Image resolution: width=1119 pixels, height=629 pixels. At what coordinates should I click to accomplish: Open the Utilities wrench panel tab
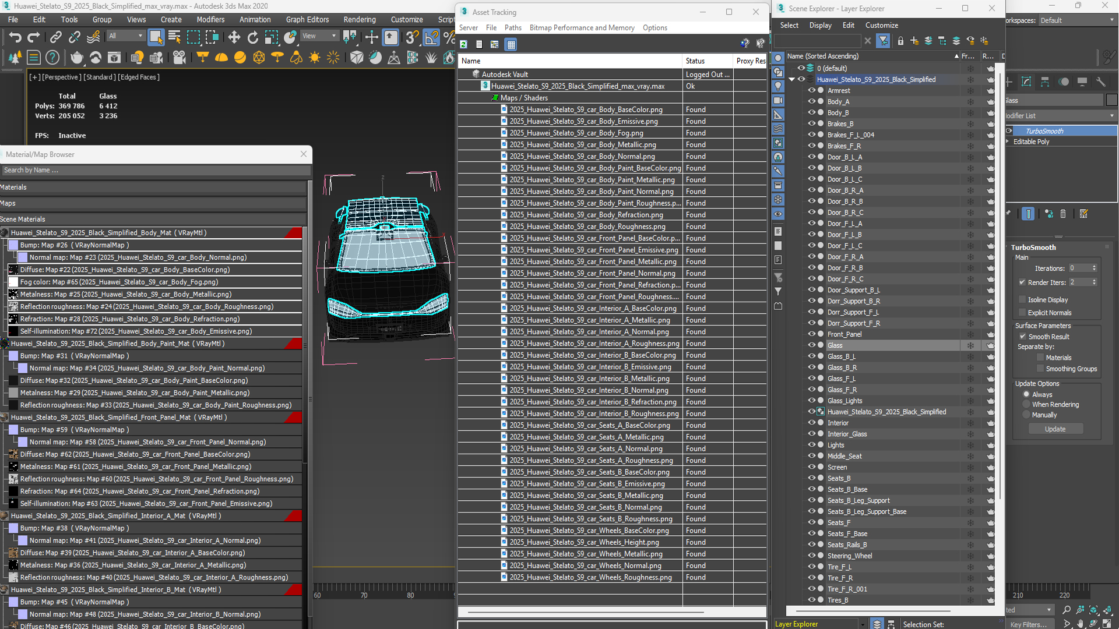pos(1101,82)
